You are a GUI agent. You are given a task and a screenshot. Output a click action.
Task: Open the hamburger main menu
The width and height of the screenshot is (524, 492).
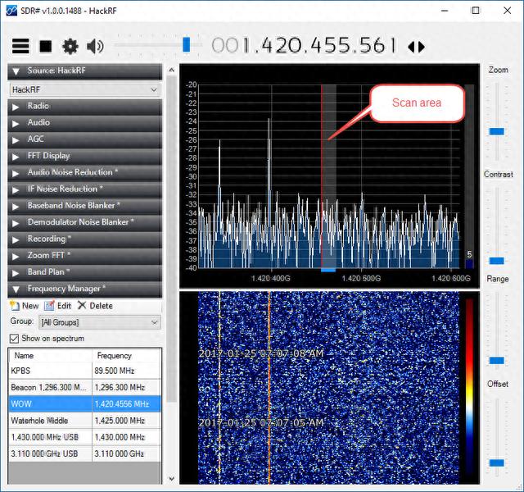20,47
